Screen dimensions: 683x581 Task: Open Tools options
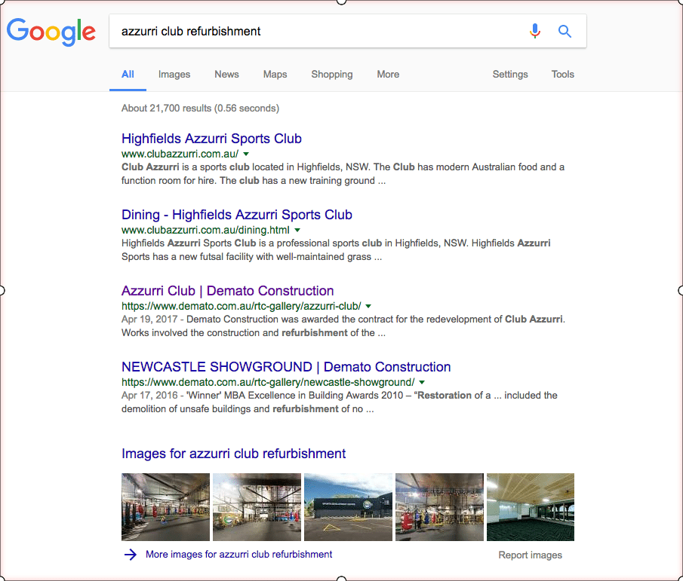coord(562,74)
